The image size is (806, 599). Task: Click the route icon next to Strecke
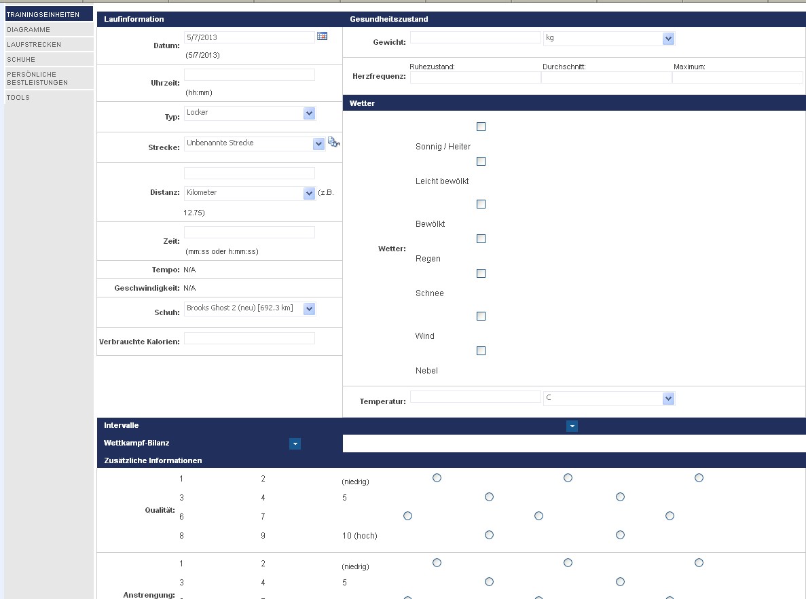(333, 142)
